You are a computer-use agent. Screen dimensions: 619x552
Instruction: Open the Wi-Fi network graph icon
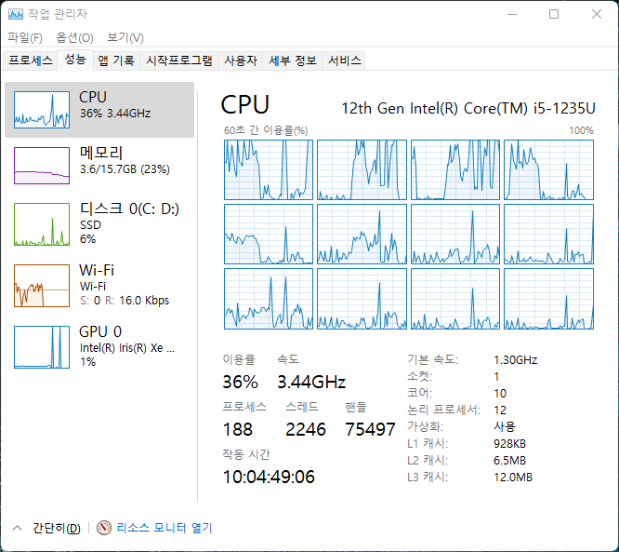pyautogui.click(x=42, y=285)
